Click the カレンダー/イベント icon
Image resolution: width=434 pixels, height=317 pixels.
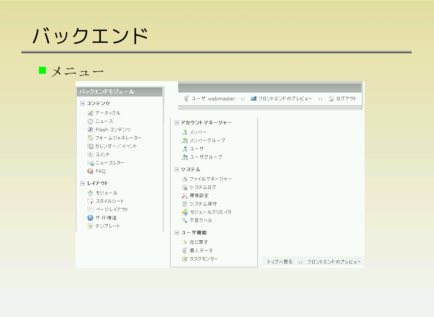pos(90,146)
